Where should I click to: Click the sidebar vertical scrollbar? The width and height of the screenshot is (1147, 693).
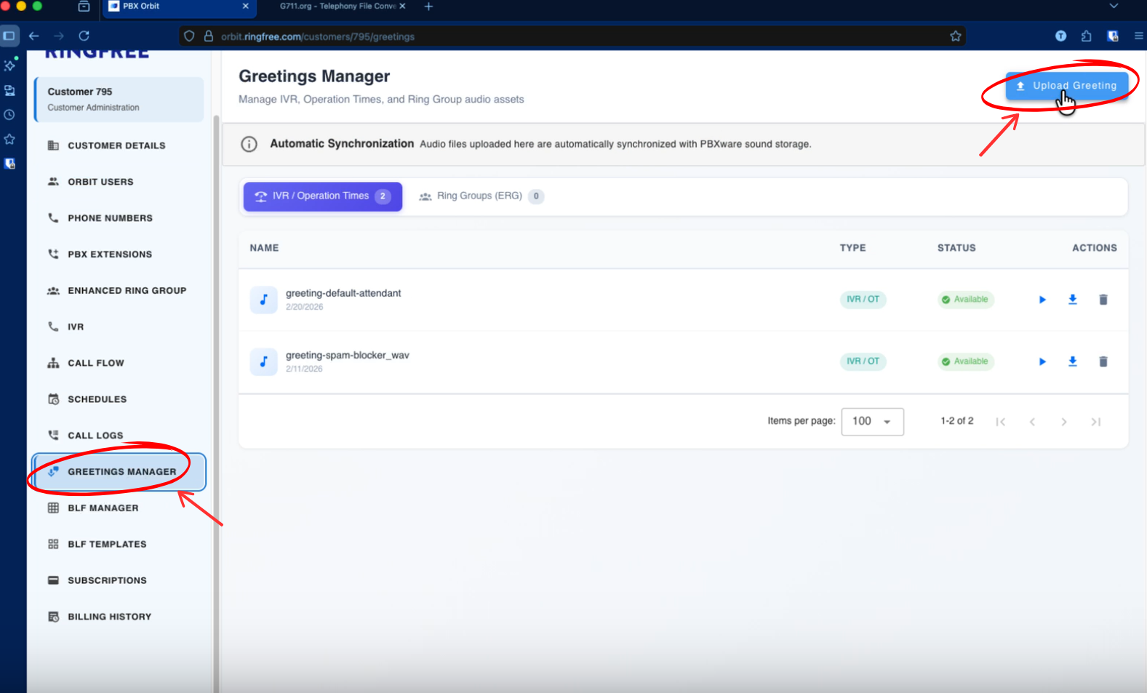click(216, 364)
